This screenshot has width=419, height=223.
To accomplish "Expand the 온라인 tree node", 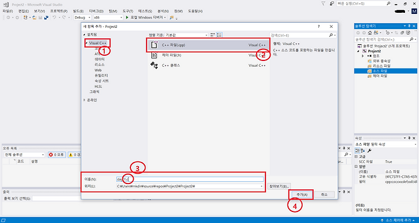I will click(x=84, y=100).
